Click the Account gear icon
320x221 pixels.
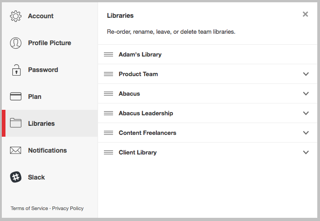click(15, 16)
